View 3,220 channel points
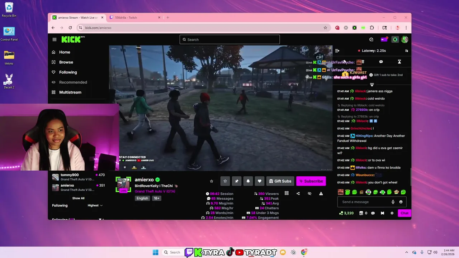 (x=346, y=213)
